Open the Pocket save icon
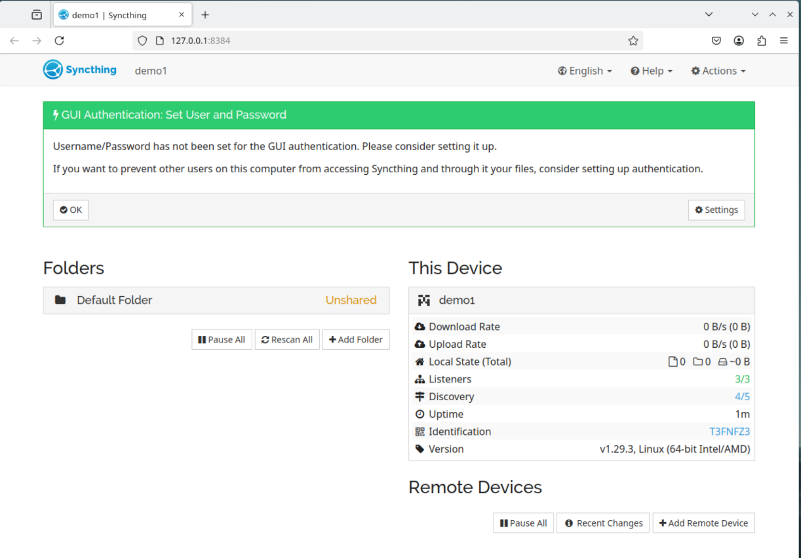 point(716,41)
